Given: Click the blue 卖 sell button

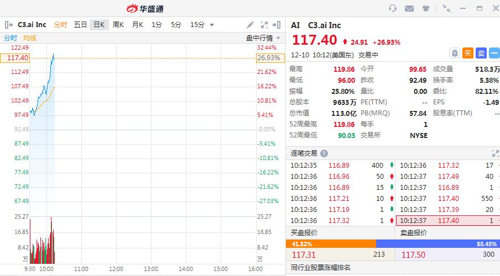Looking at the screenshot, I should tap(481, 53).
